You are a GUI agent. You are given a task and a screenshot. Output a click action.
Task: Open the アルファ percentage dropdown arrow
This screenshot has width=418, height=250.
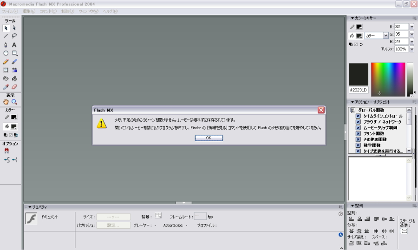pos(411,49)
